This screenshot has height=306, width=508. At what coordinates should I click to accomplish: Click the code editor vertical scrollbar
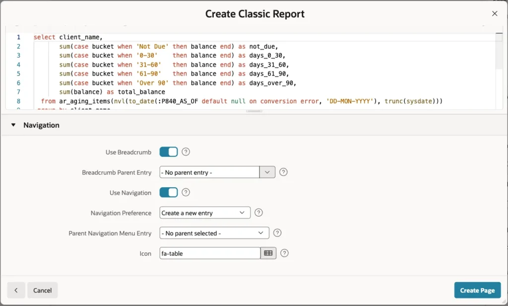(499, 51)
